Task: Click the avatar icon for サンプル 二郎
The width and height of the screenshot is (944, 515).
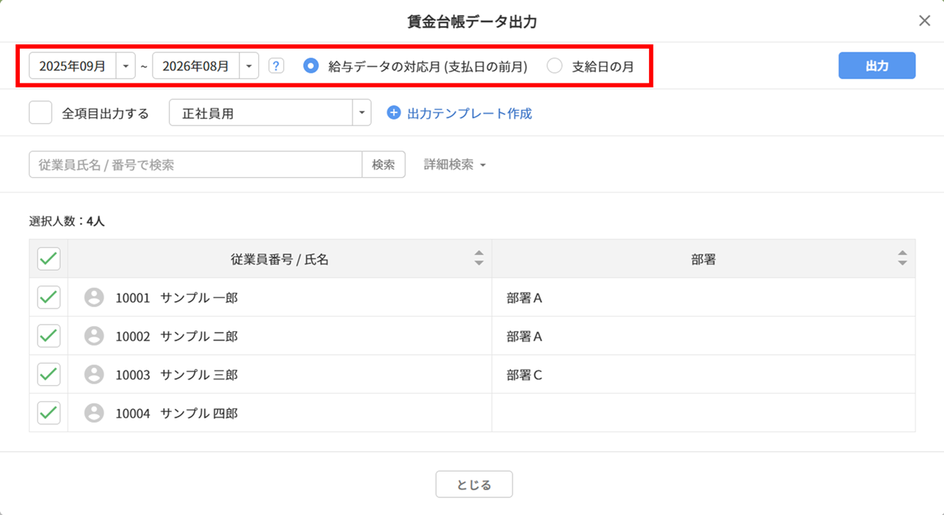Action: coord(94,336)
